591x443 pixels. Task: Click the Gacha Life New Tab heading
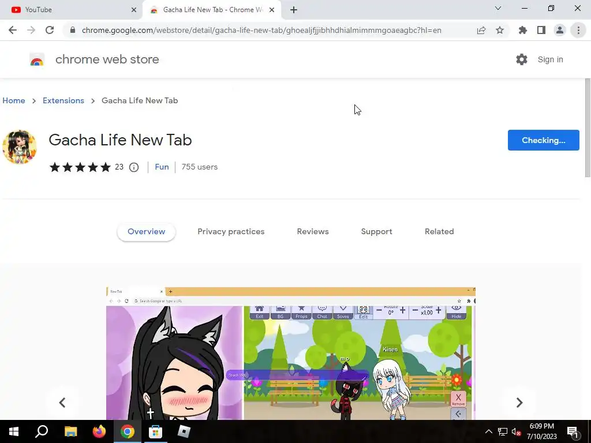point(120,140)
